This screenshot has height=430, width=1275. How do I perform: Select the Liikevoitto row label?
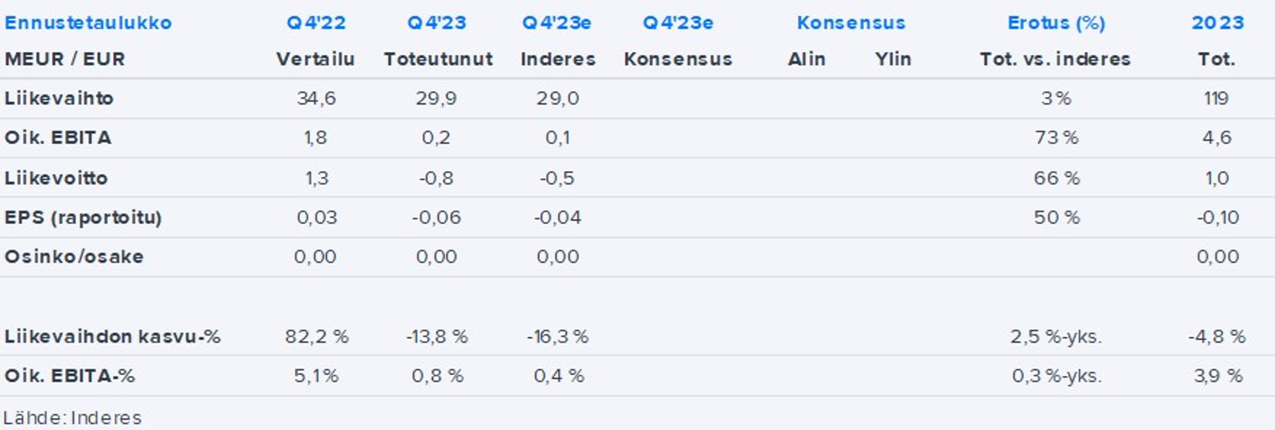click(x=56, y=178)
